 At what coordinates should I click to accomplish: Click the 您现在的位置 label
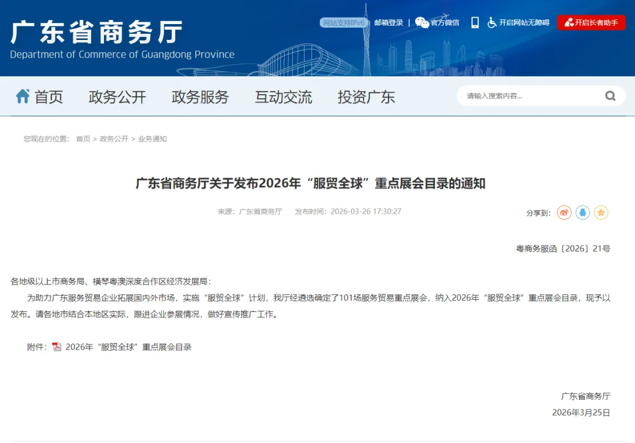click(46, 139)
